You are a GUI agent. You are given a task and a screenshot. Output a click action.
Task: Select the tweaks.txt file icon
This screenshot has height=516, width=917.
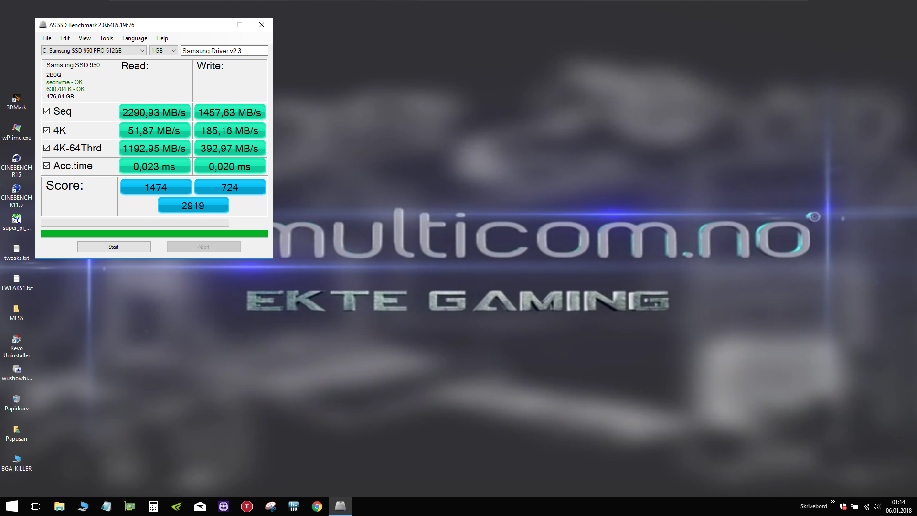[16, 253]
